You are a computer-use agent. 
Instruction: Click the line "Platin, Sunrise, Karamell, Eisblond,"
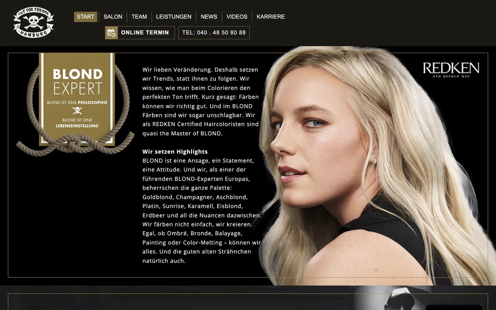193,206
